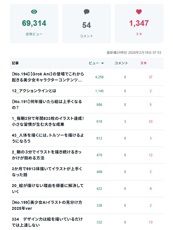Click the red heart icon
Screen dimensions: 173x230
(x=139, y=12)
